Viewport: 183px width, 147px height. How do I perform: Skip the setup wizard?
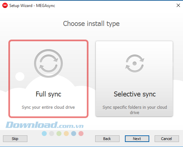coord(15,139)
